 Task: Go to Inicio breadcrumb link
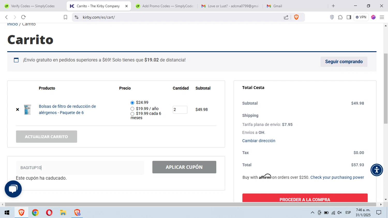click(12, 24)
